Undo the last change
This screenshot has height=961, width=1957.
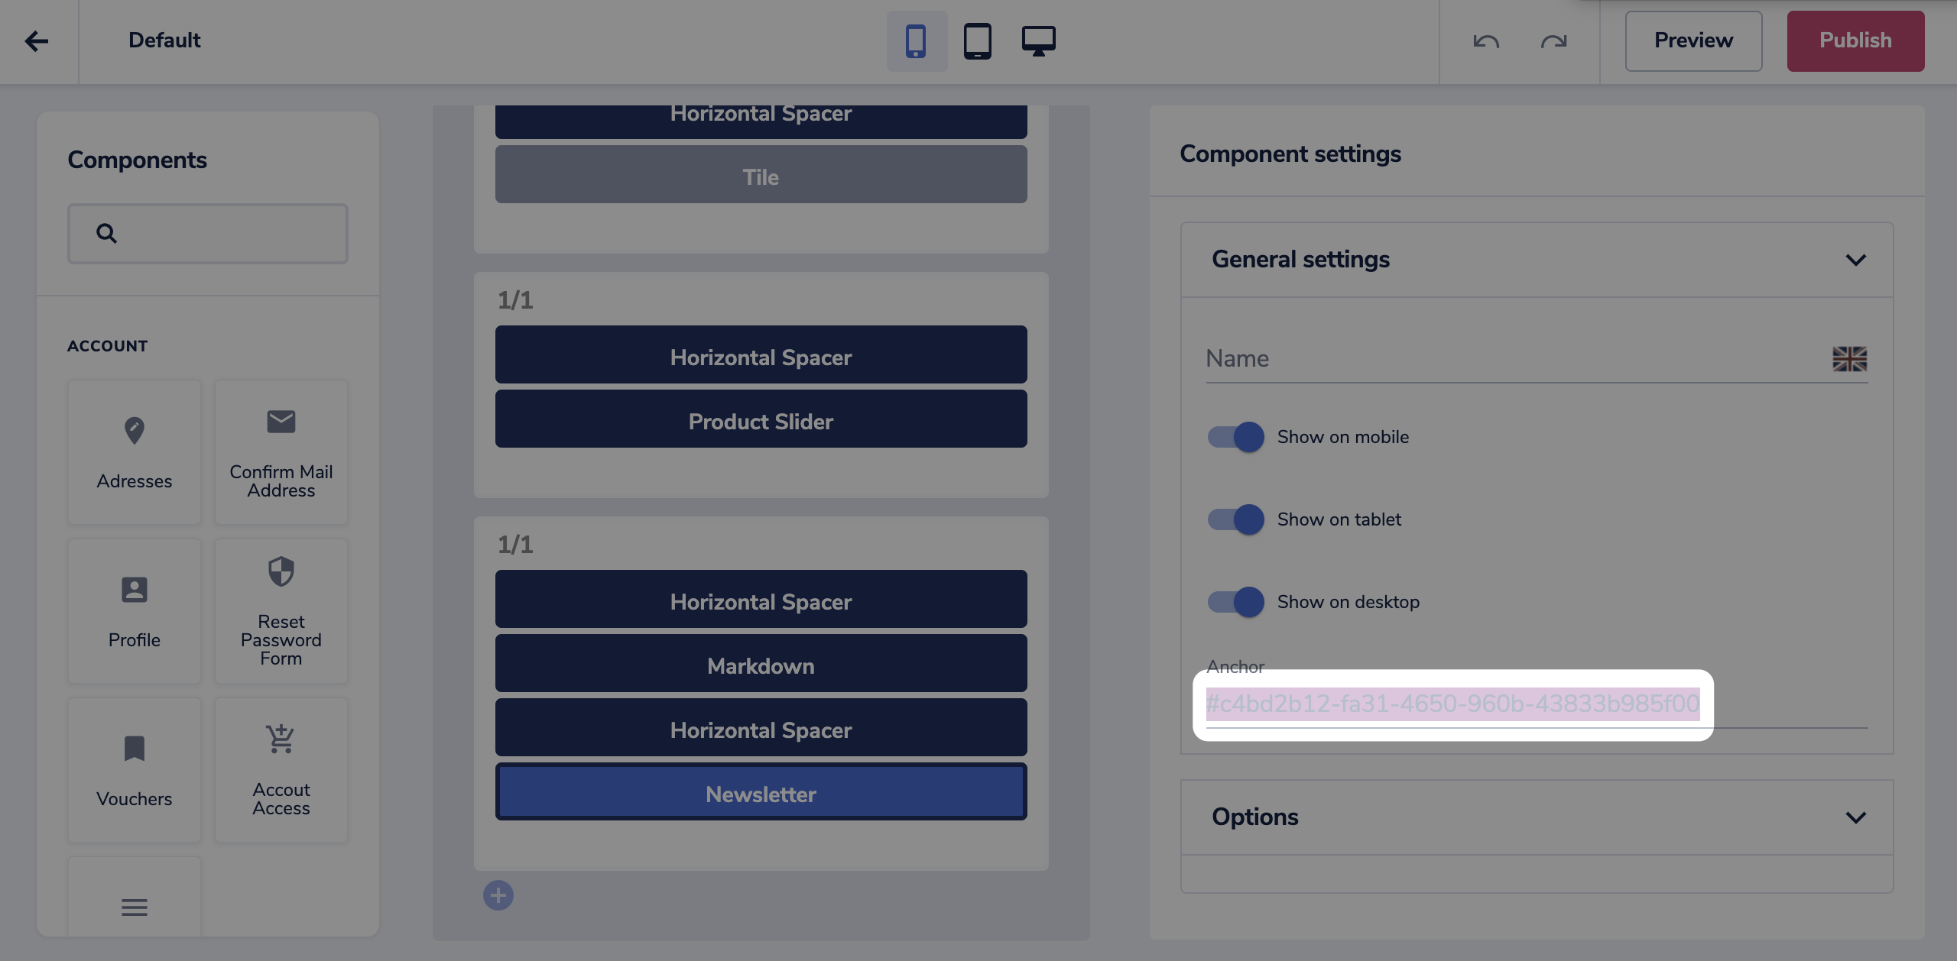(1486, 41)
